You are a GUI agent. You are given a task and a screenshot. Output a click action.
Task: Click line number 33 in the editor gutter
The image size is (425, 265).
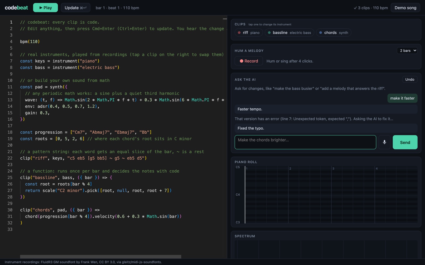[10, 229]
